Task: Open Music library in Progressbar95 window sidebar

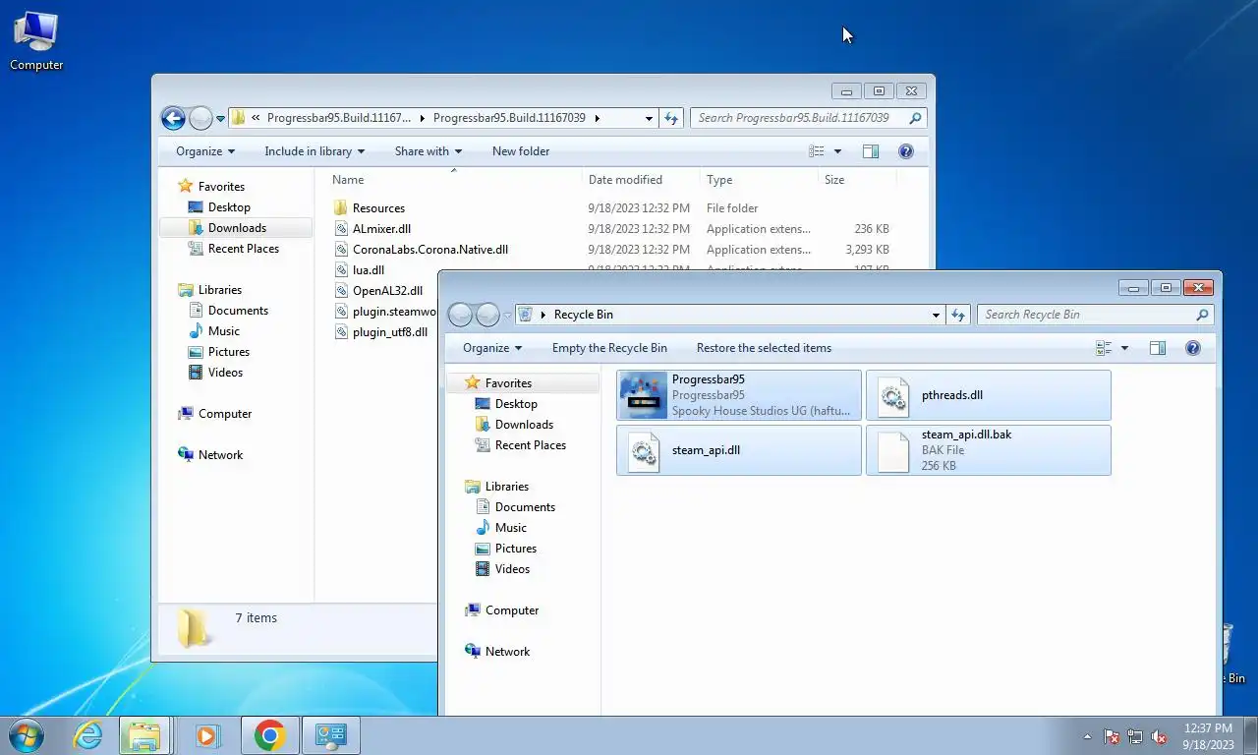Action: (x=223, y=331)
